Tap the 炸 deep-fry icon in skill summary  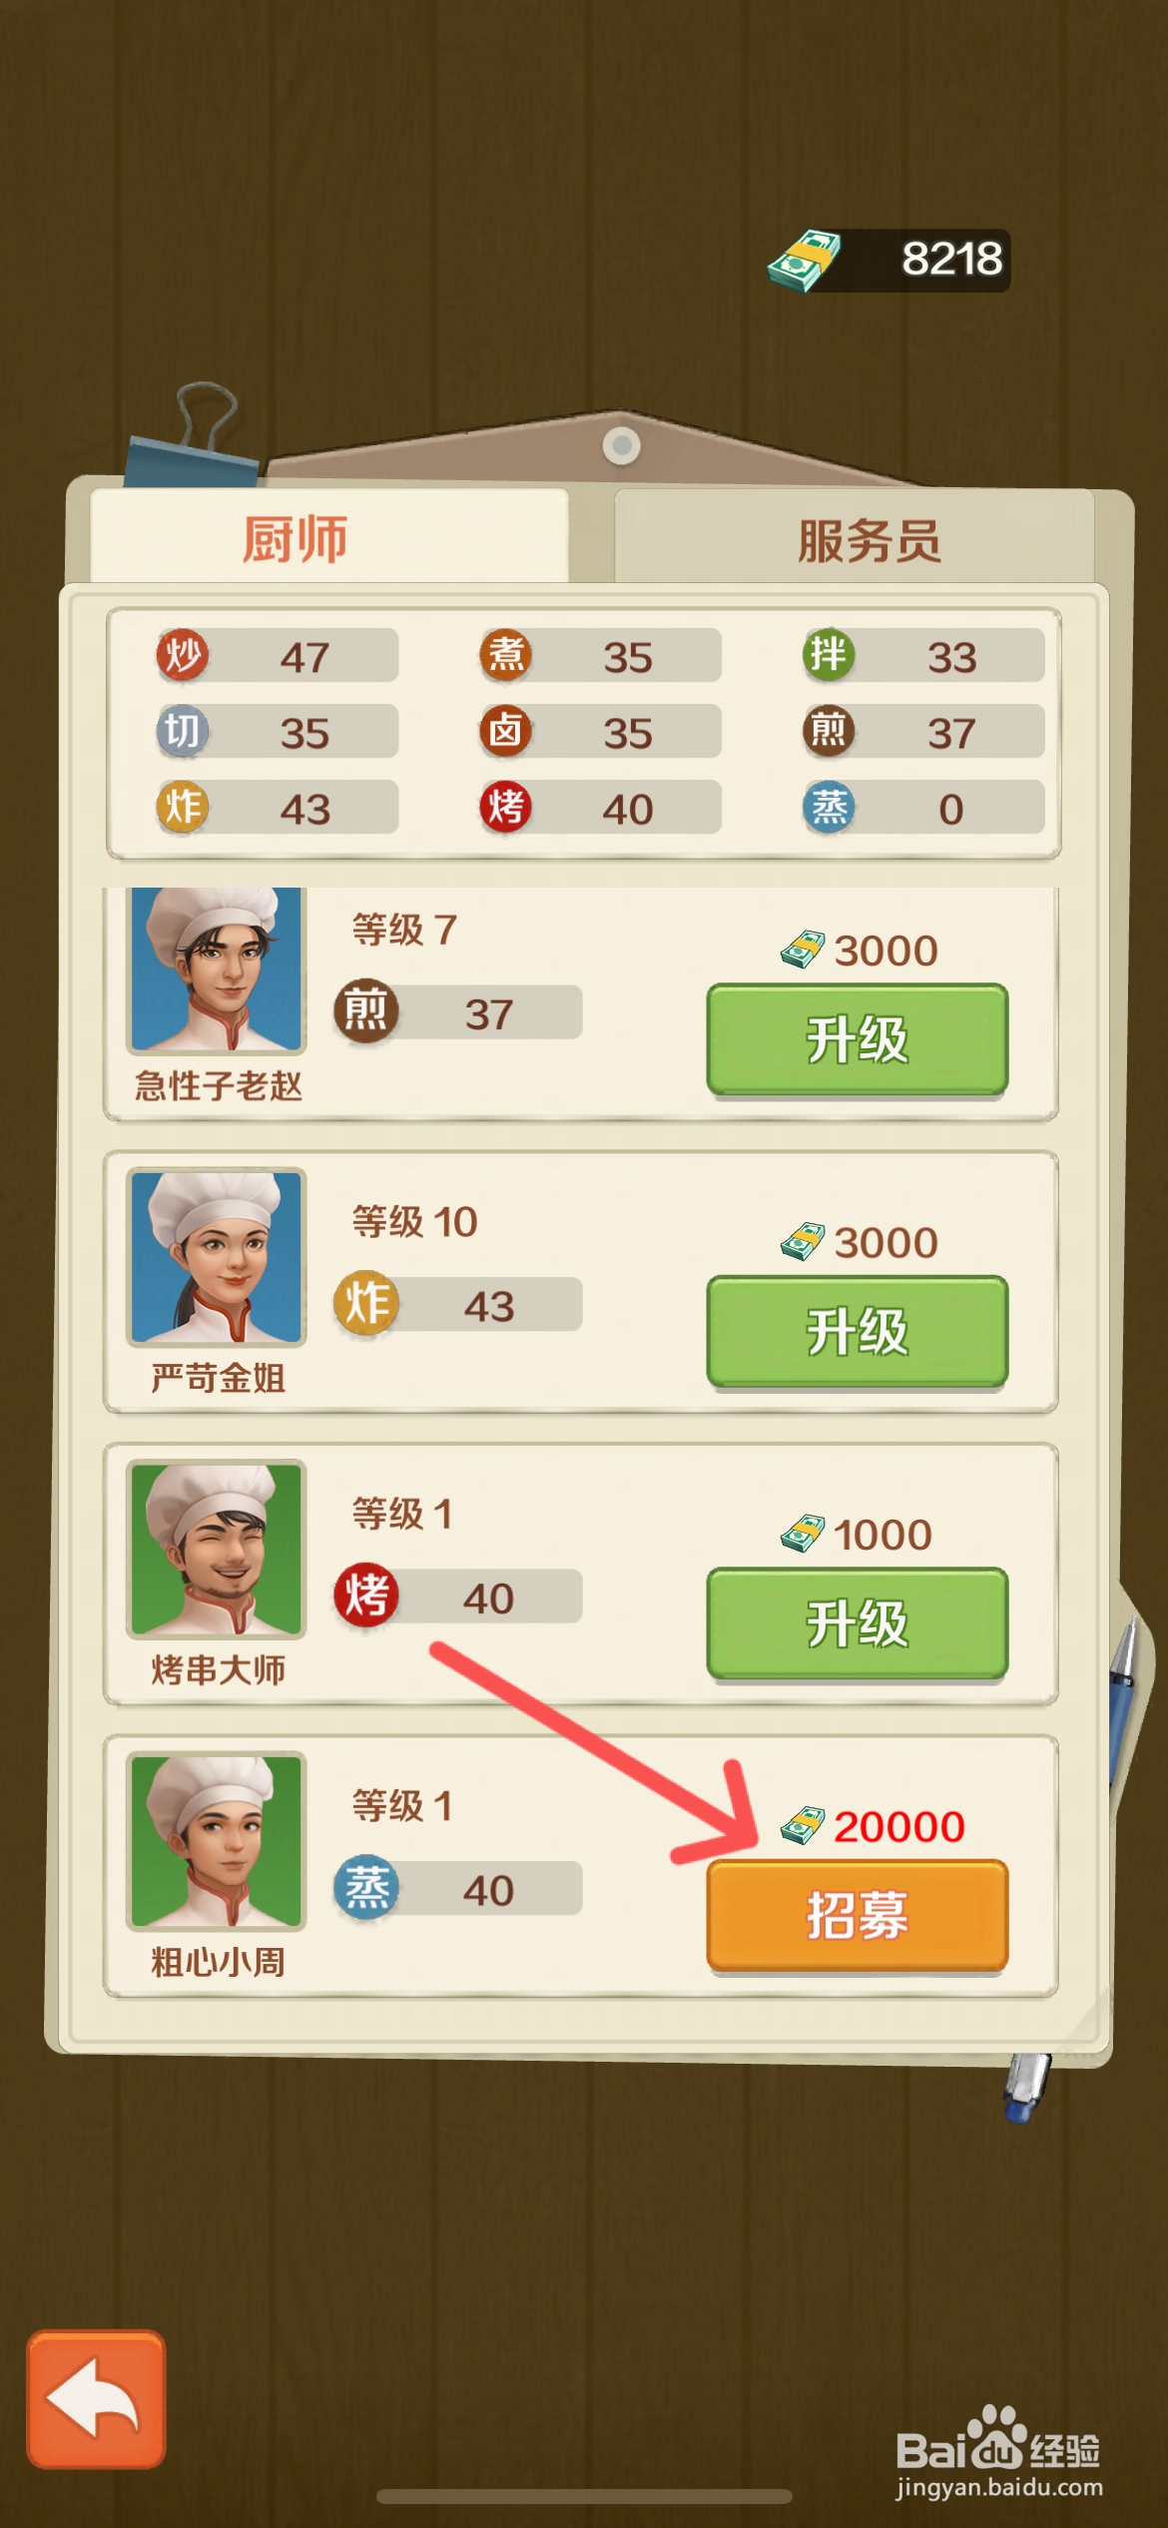click(182, 808)
